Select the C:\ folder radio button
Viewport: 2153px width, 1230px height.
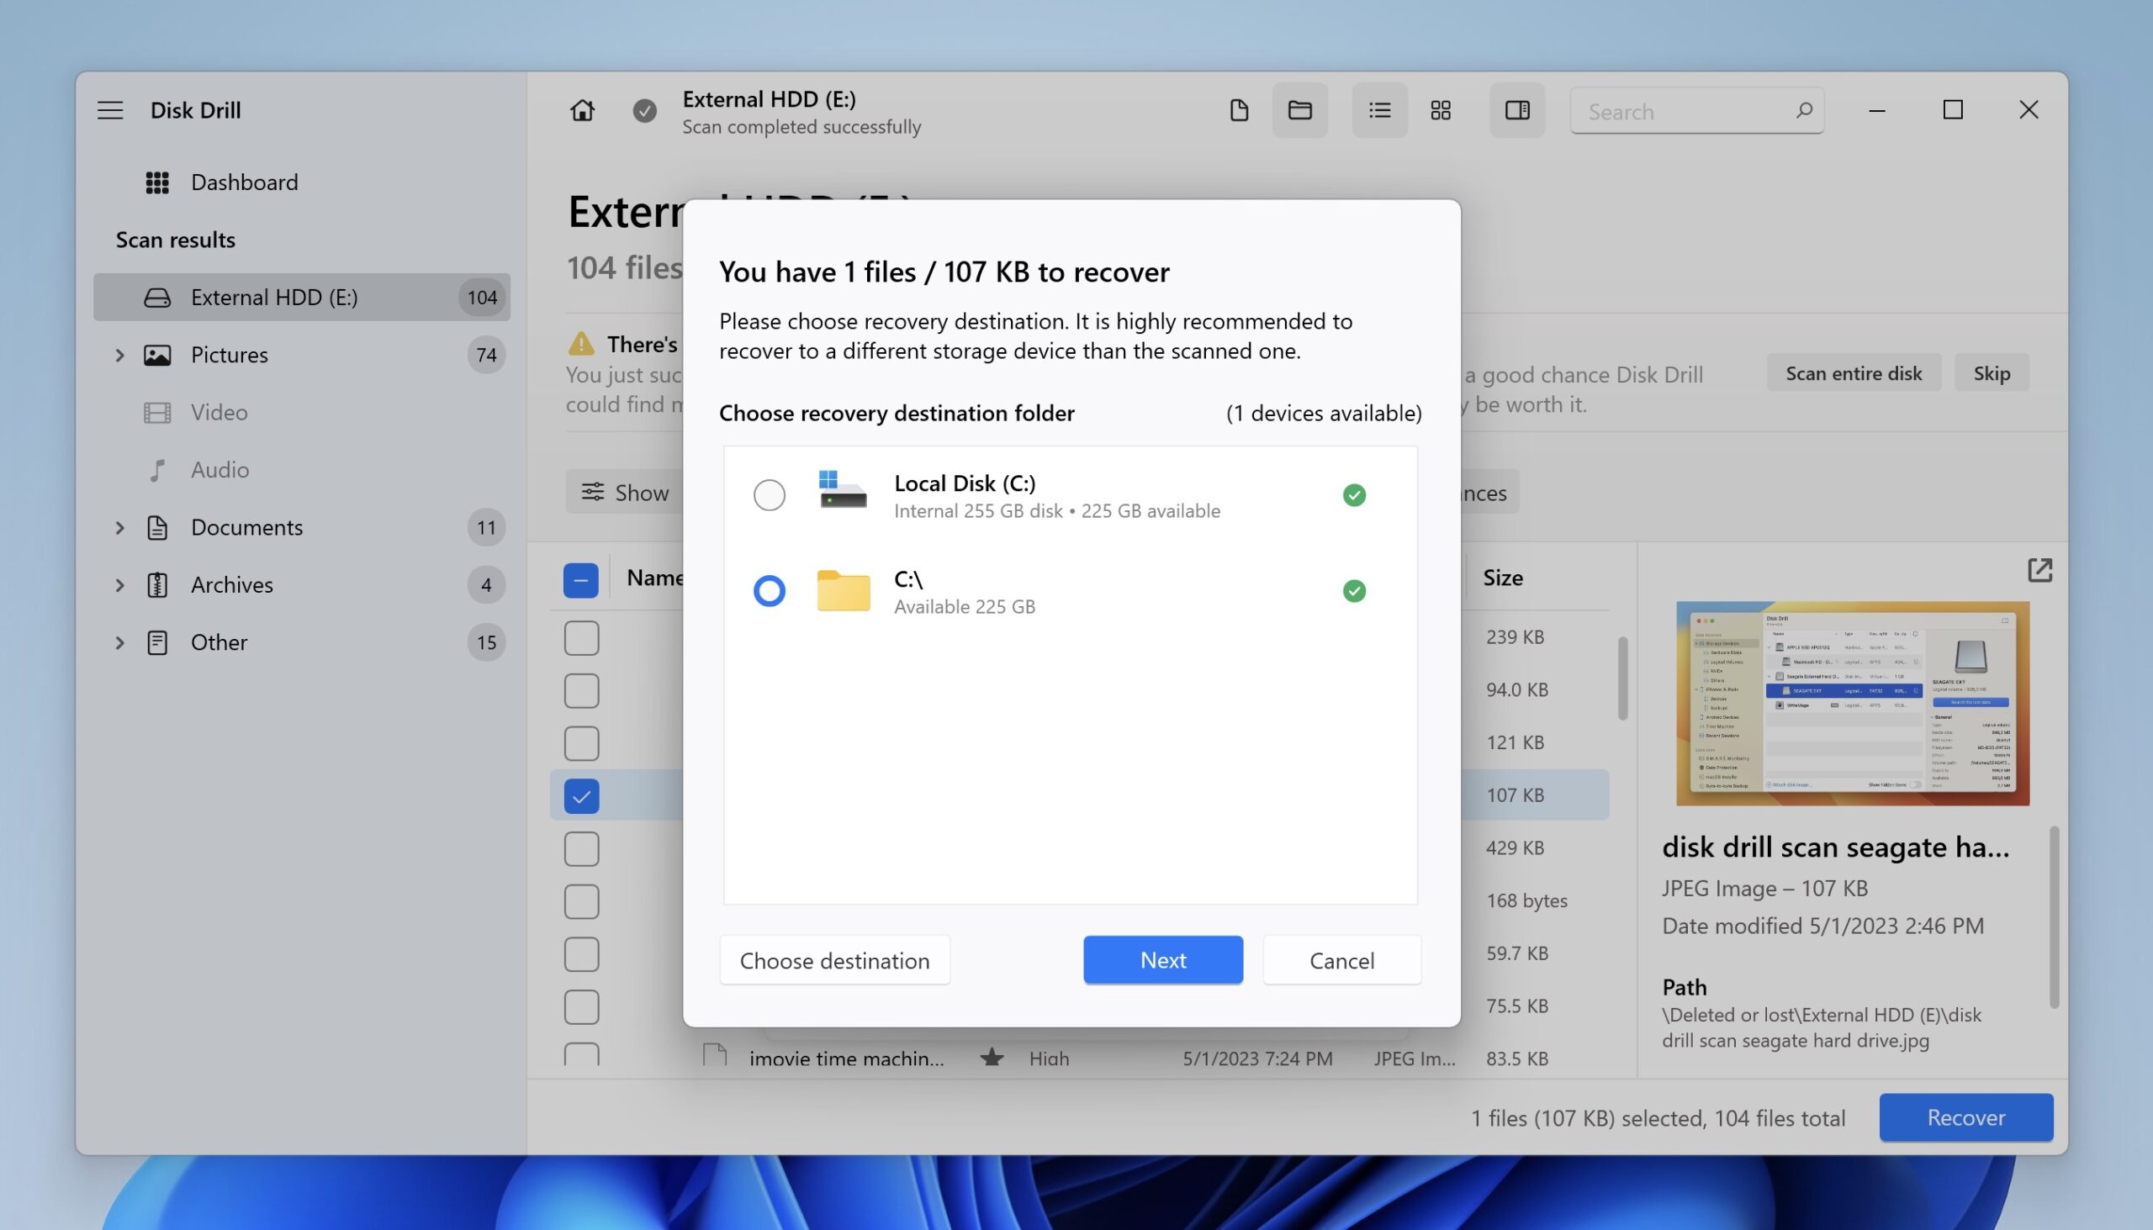coord(769,590)
